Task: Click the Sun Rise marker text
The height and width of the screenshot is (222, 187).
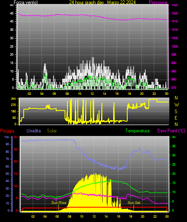Action: click(x=59, y=203)
